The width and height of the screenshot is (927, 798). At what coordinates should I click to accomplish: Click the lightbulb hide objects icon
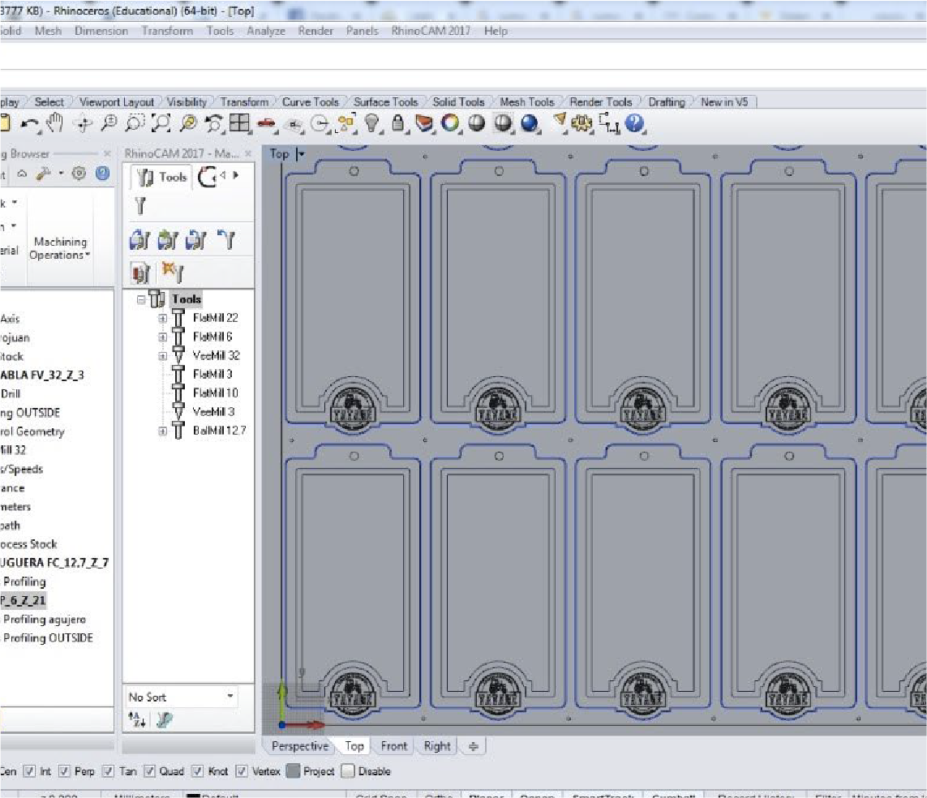372,123
